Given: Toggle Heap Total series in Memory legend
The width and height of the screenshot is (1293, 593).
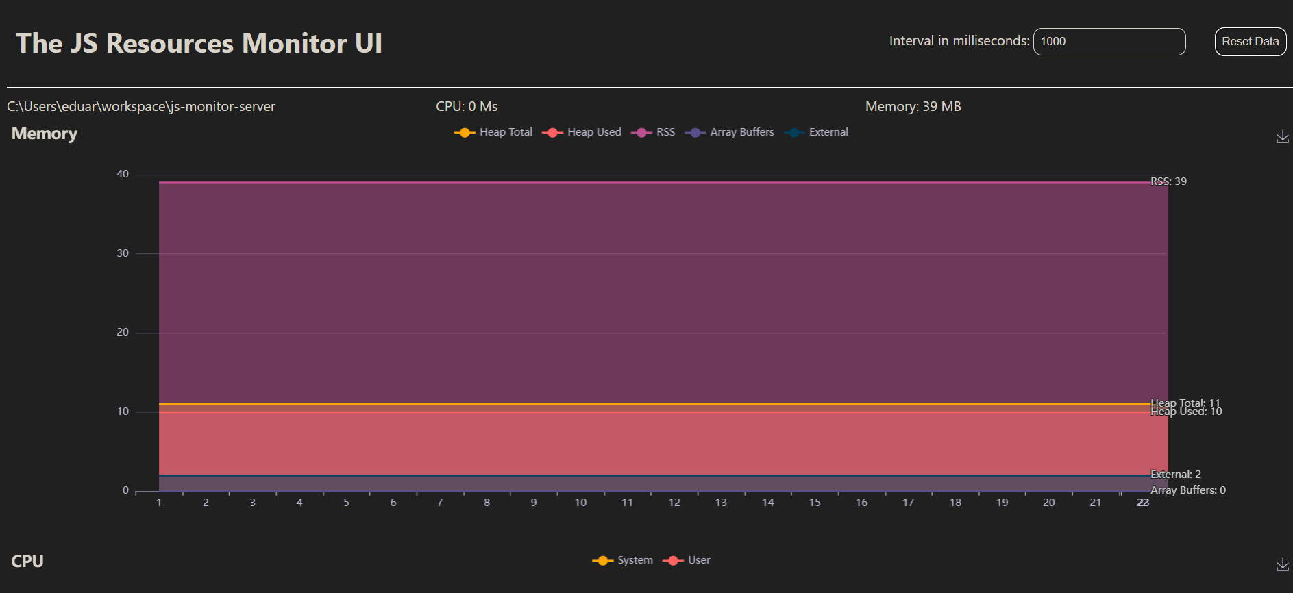Looking at the screenshot, I should click(493, 132).
